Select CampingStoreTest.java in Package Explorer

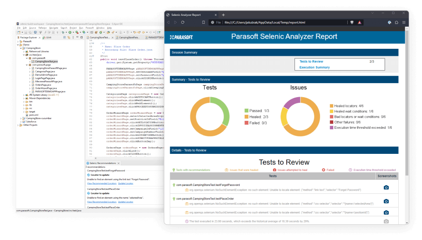tap(44, 62)
